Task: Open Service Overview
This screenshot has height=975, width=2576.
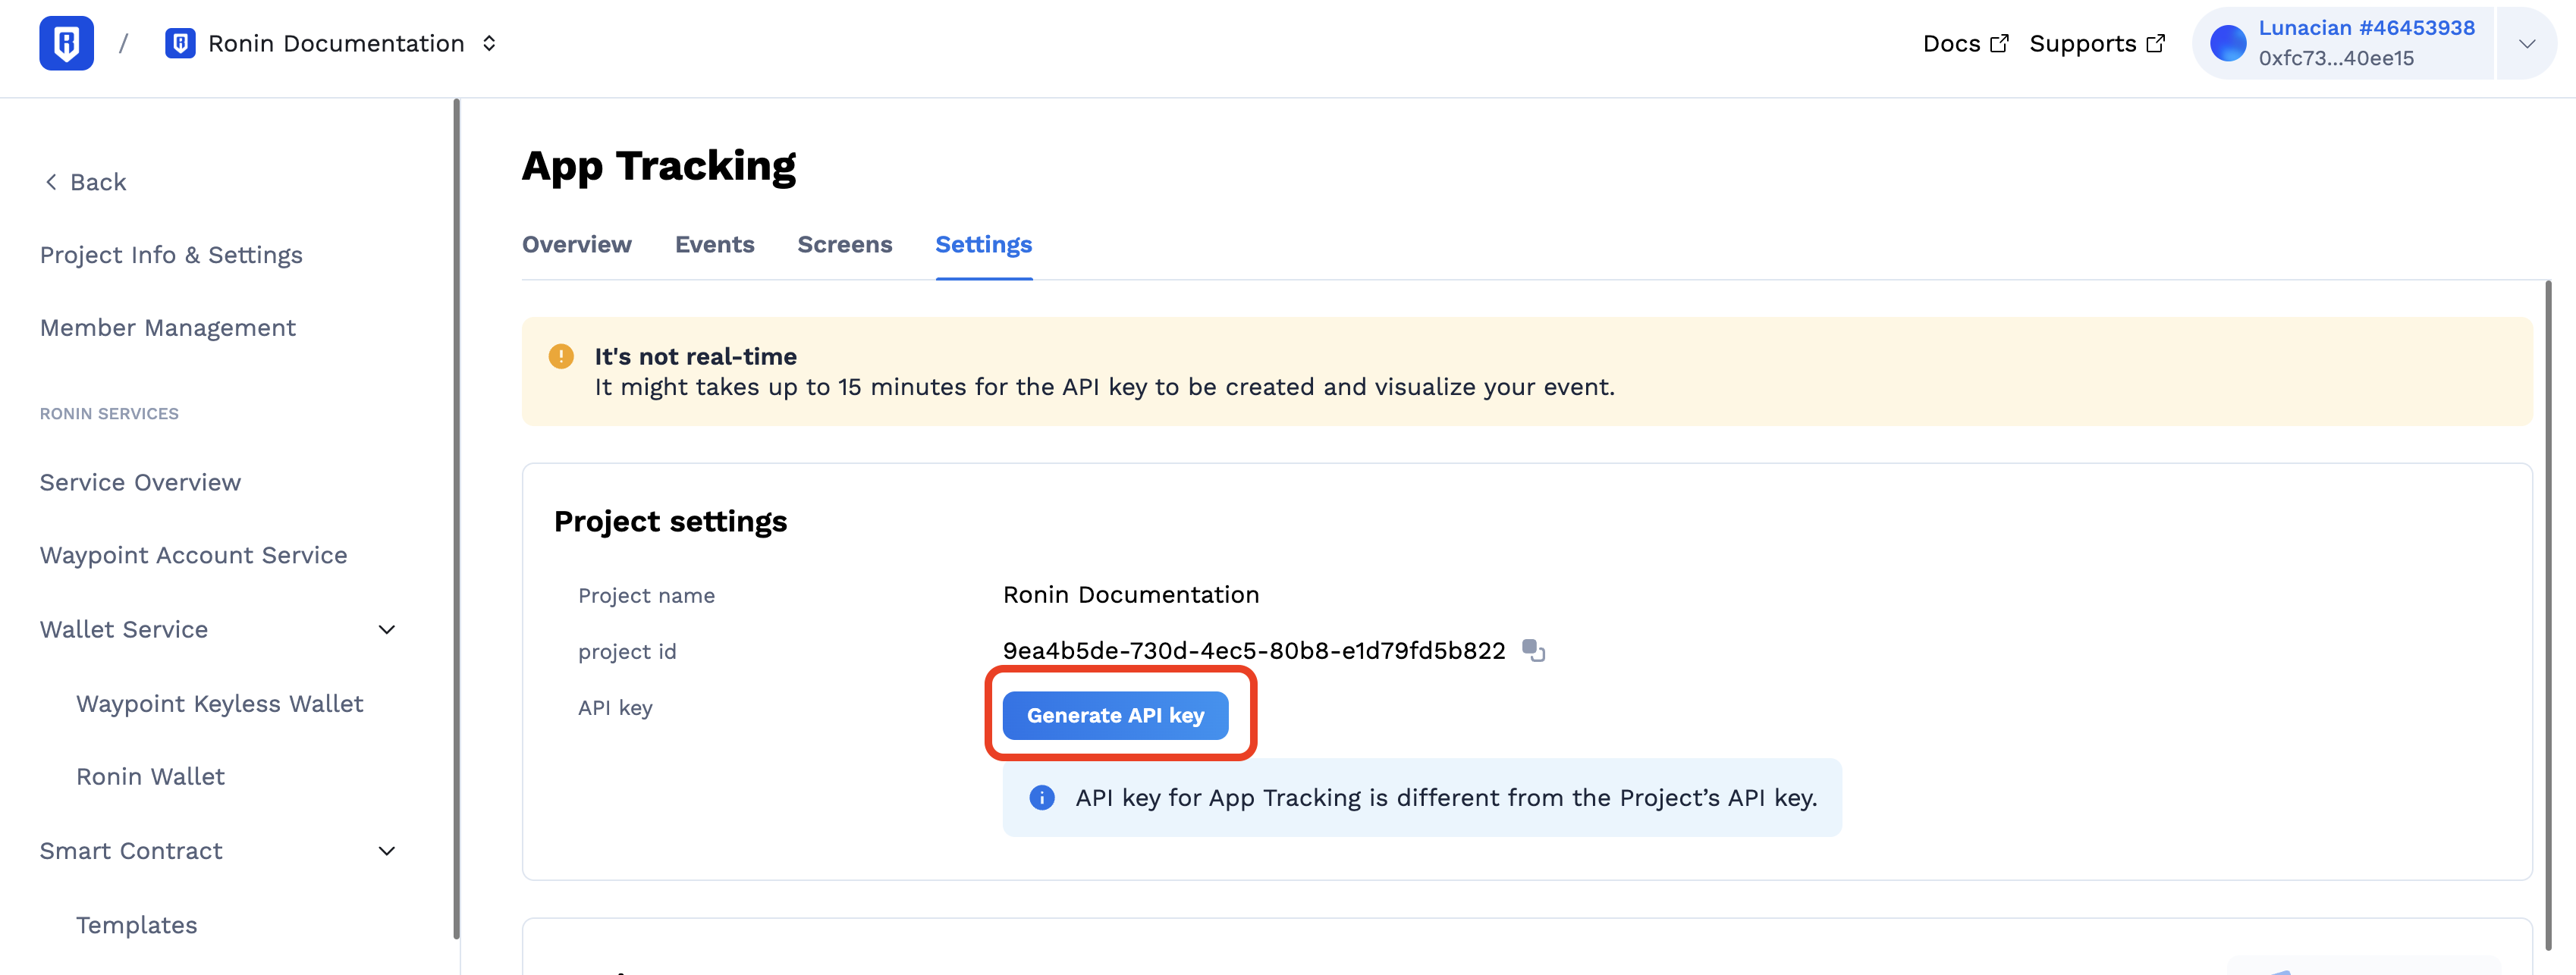Action: [140, 482]
